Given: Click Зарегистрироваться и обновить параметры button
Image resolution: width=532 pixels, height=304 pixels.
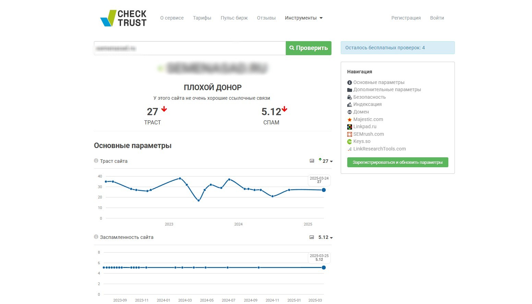Looking at the screenshot, I should (x=398, y=162).
